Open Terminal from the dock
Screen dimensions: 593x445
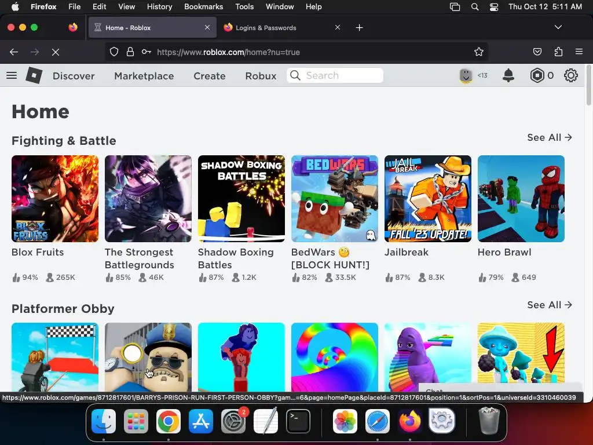pos(298,421)
